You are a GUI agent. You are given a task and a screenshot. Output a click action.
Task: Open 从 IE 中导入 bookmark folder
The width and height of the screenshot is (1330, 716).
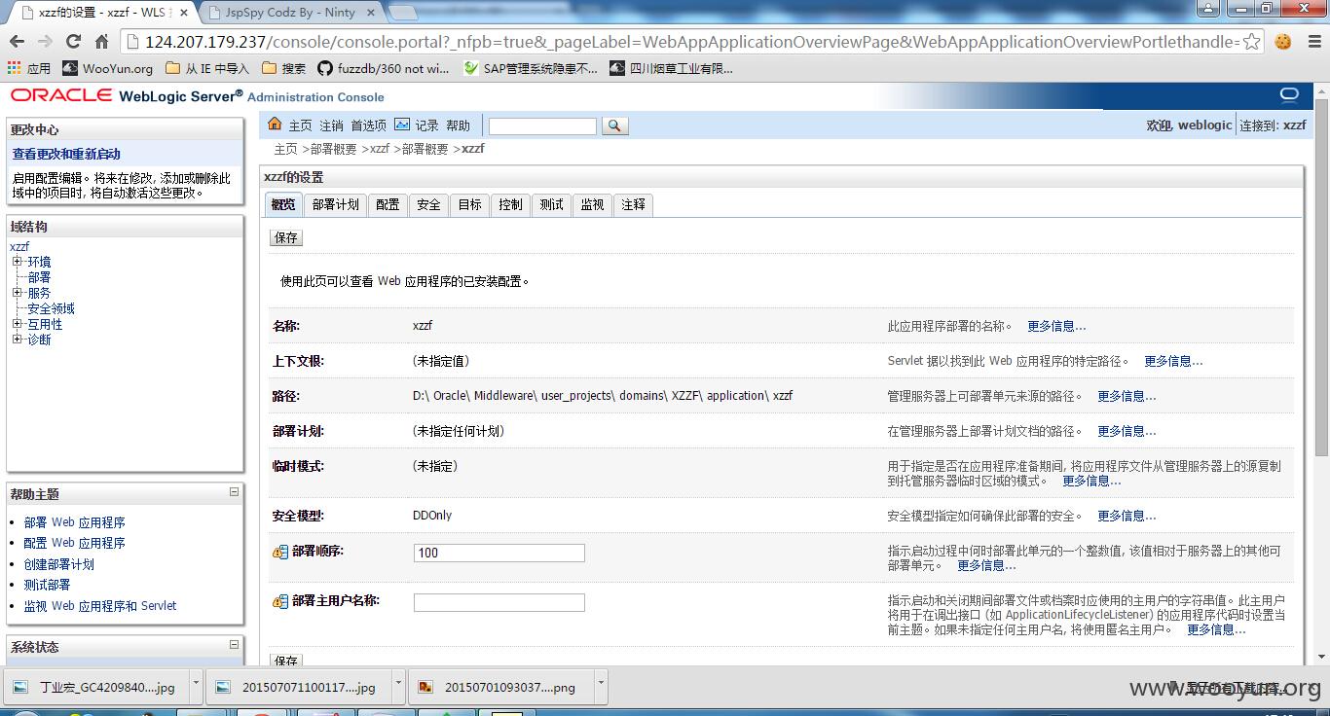coord(207,68)
